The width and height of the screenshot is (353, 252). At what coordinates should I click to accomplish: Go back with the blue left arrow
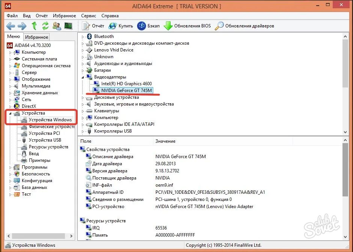11,26
